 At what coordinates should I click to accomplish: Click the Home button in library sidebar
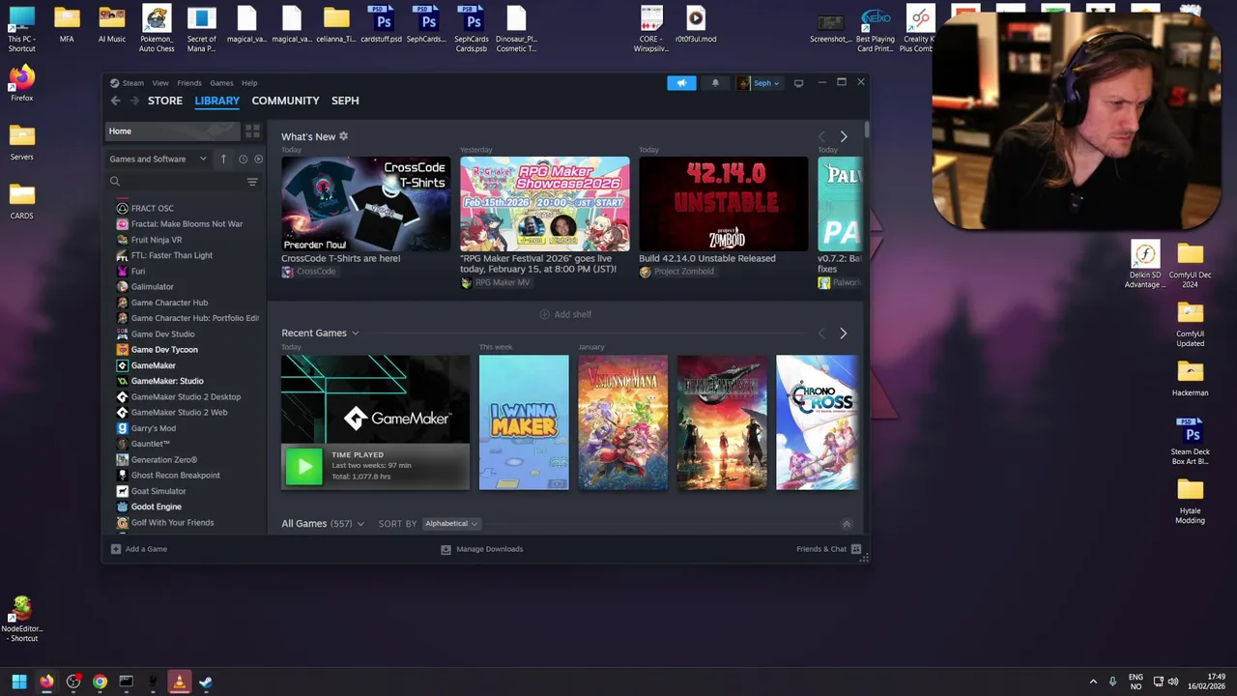coord(172,131)
